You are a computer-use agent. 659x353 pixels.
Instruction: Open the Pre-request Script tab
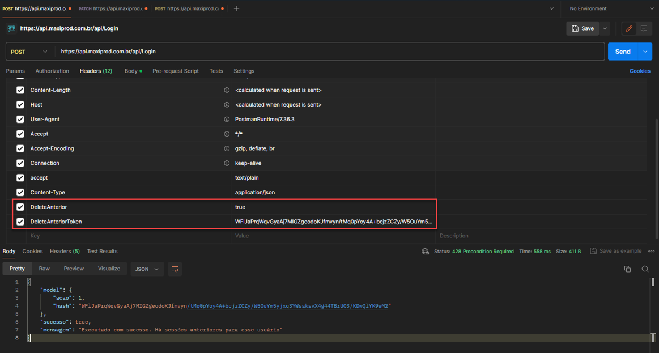tap(176, 71)
